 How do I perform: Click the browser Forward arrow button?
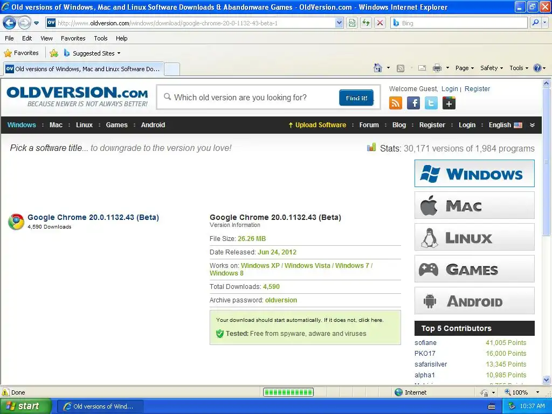24,23
